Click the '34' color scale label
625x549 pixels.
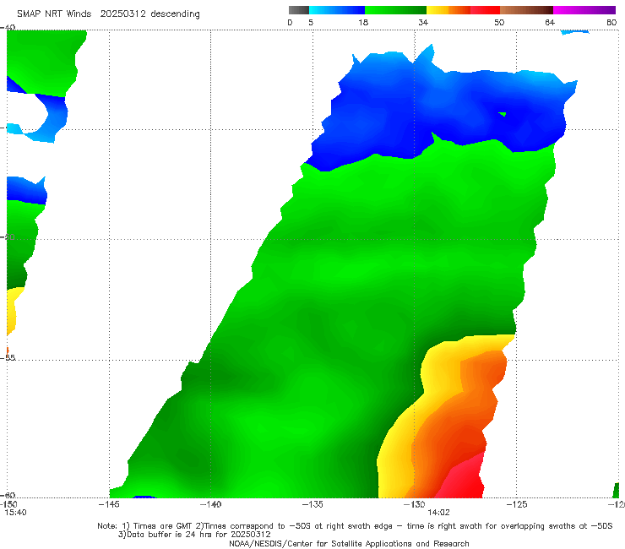tap(423, 22)
